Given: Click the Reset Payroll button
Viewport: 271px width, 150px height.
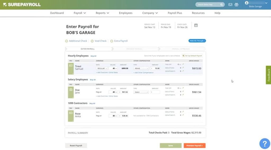Looking at the screenshot, I should pos(76,146).
